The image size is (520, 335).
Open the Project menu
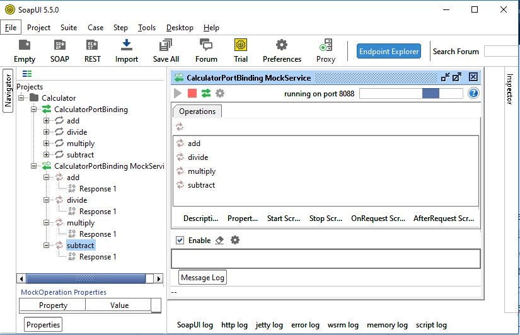coord(39,28)
